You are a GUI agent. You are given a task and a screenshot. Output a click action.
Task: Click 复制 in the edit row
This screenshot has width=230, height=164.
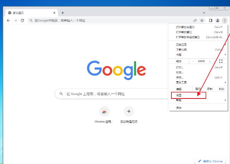tap(210, 89)
